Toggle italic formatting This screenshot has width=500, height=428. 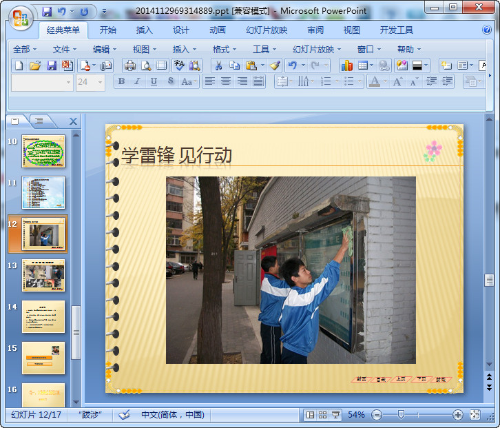[138, 81]
